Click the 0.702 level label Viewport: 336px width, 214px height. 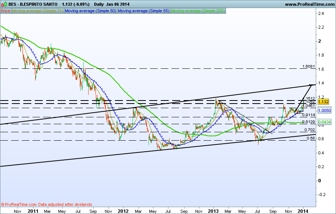[310, 130]
